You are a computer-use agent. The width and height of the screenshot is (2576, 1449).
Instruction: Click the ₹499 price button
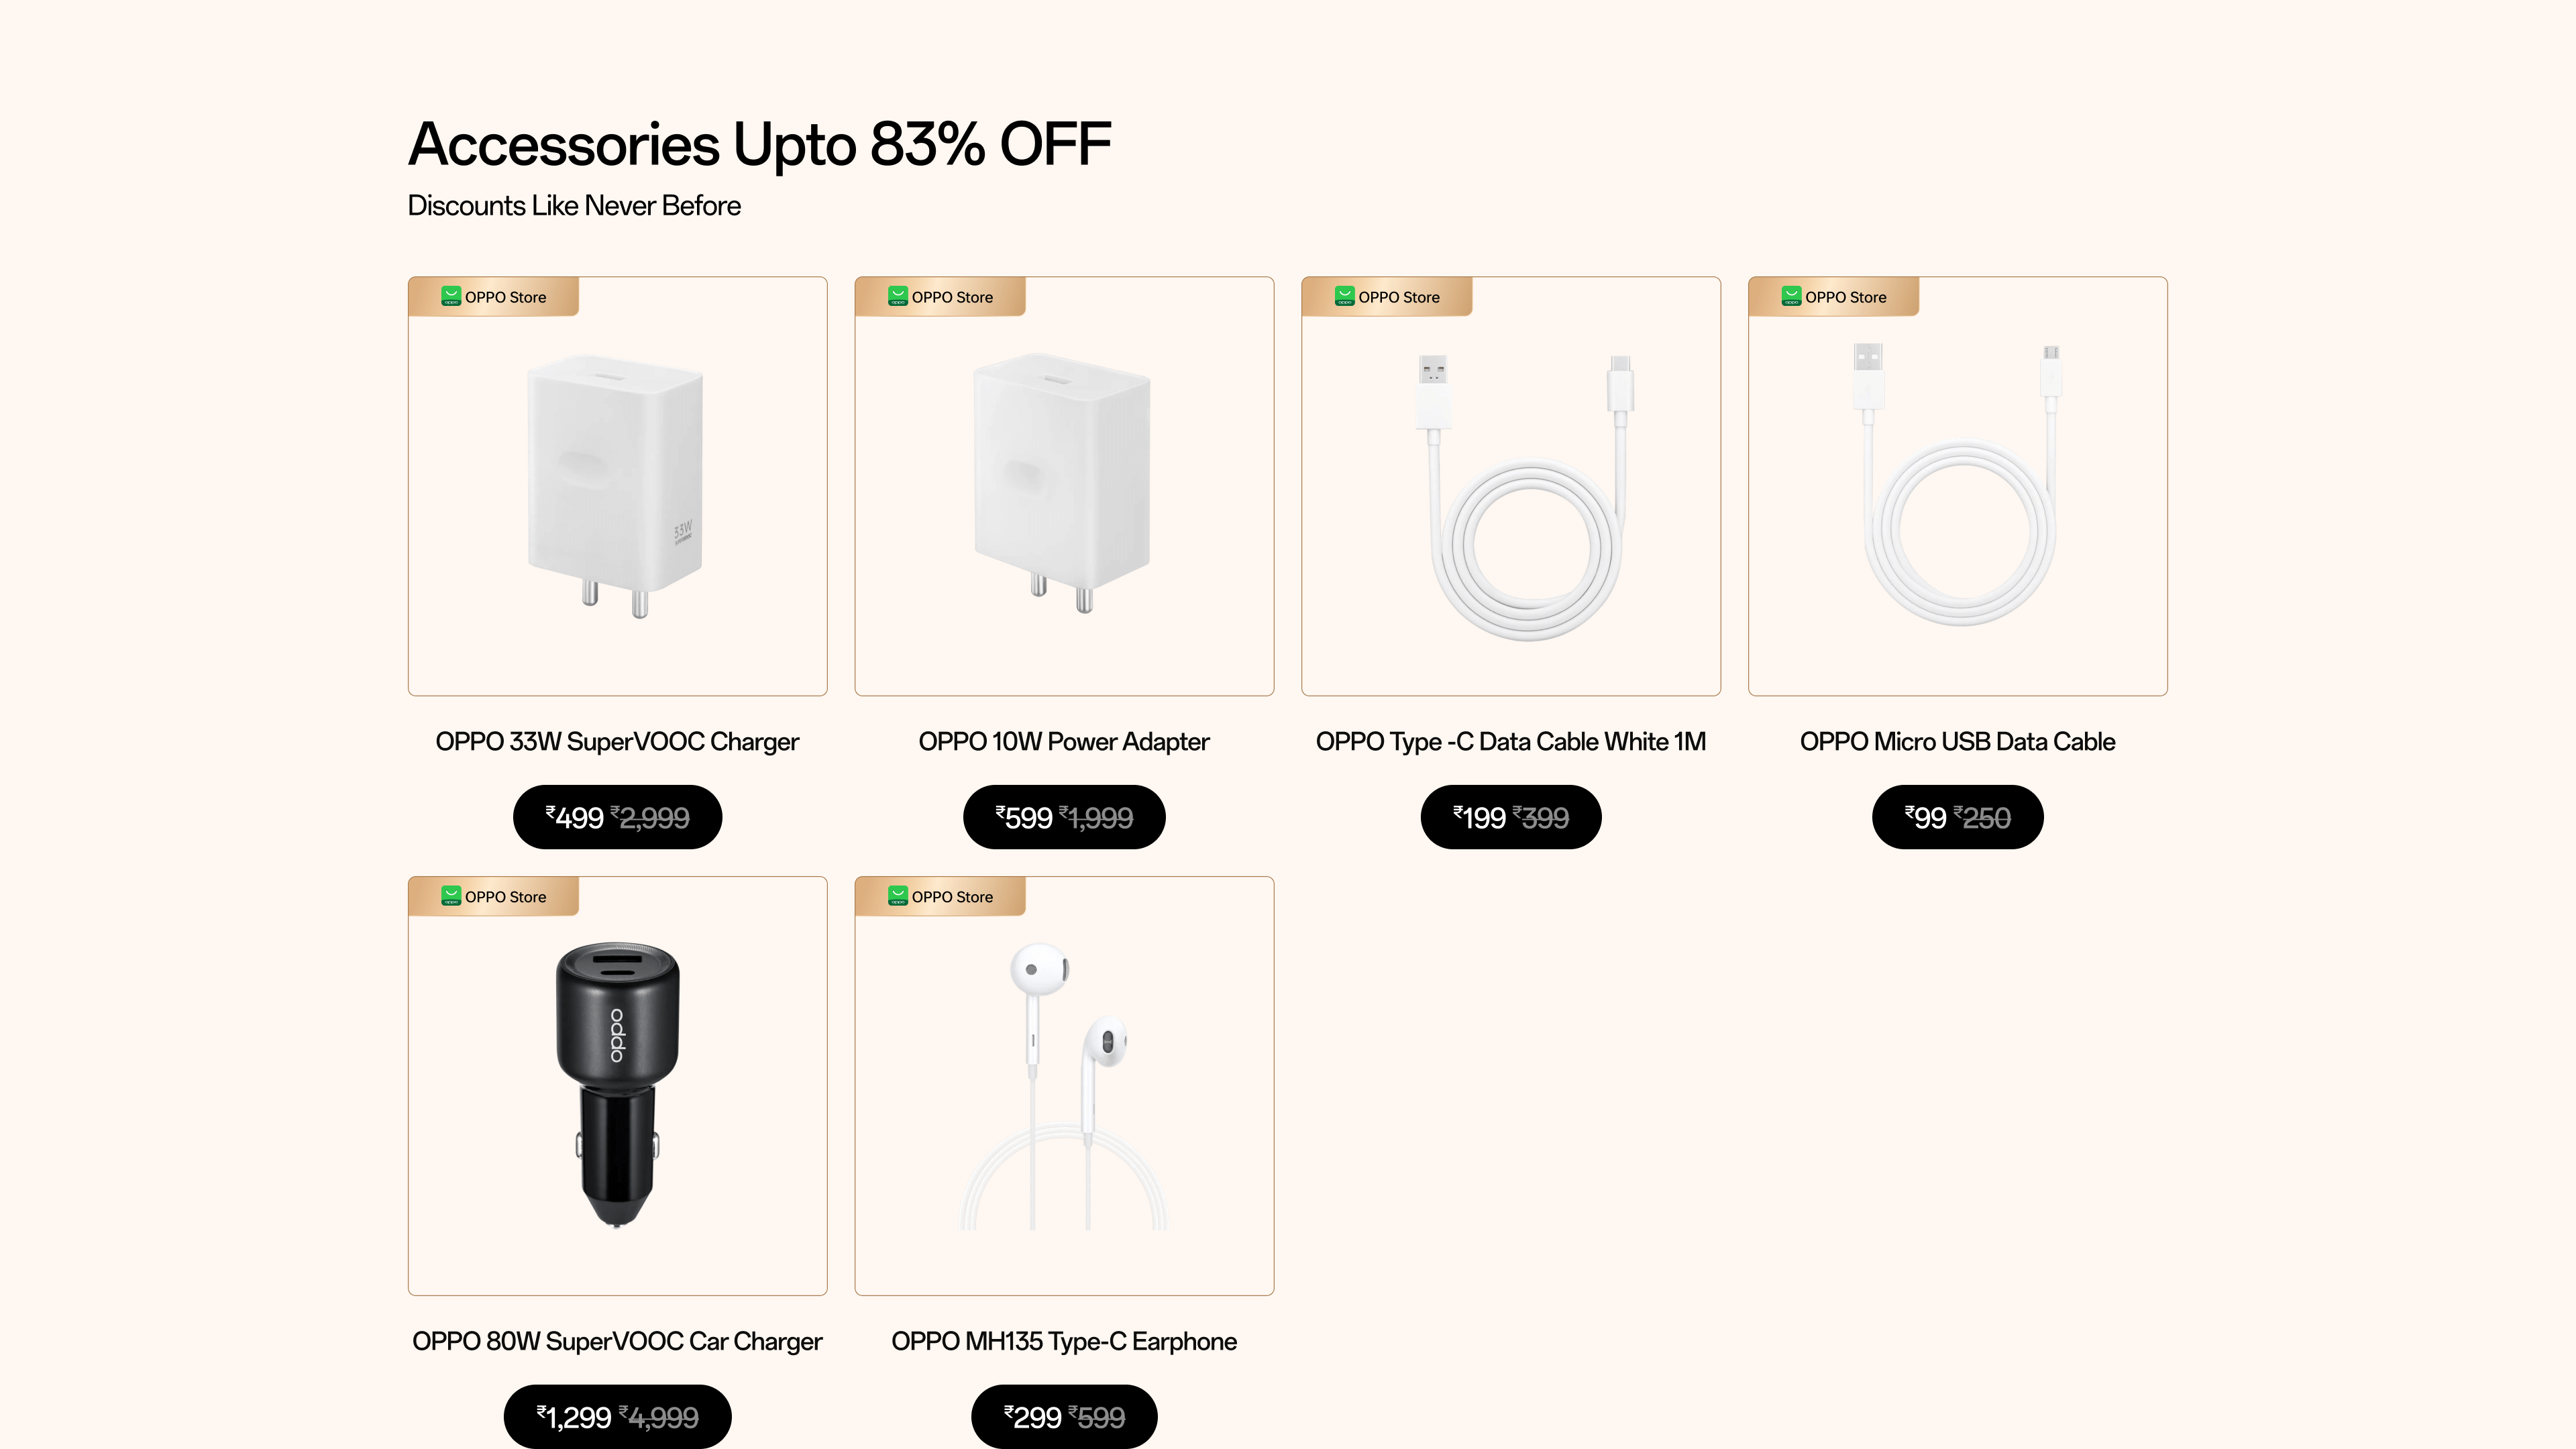617,818
